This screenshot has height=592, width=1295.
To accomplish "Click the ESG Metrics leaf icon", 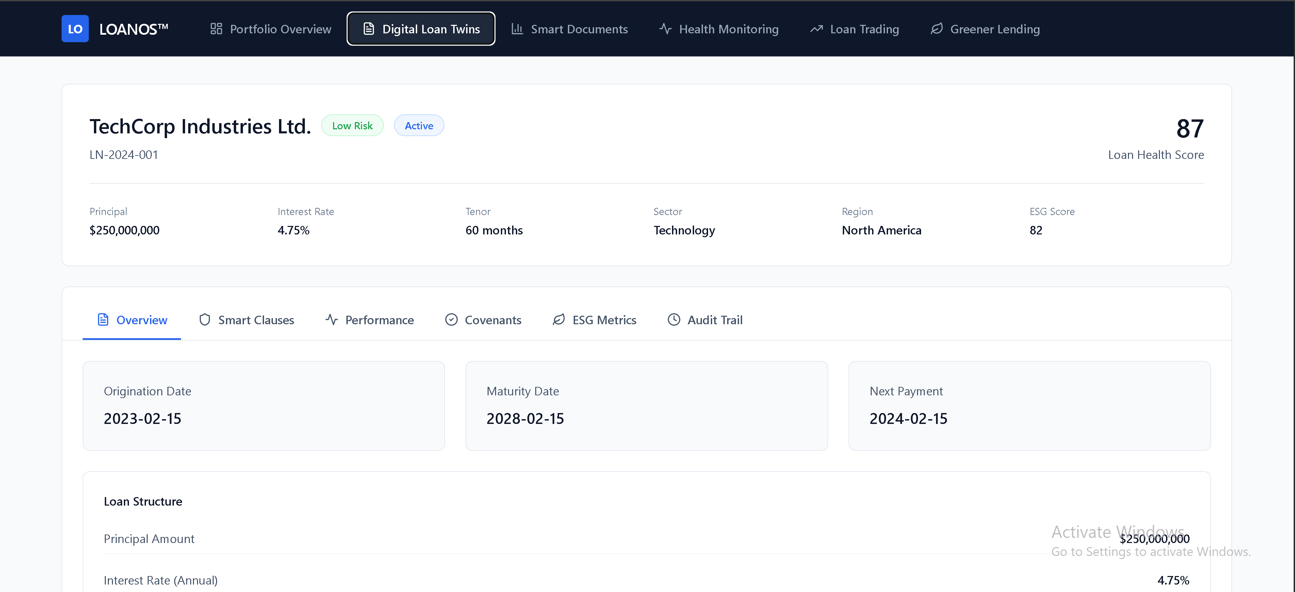I will coord(558,319).
